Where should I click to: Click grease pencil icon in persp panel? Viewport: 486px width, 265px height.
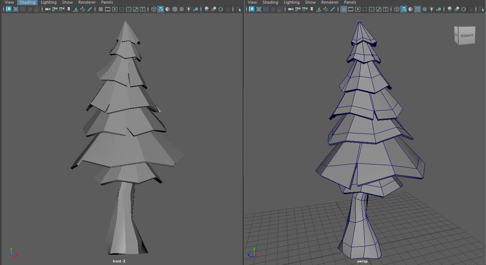[332, 9]
